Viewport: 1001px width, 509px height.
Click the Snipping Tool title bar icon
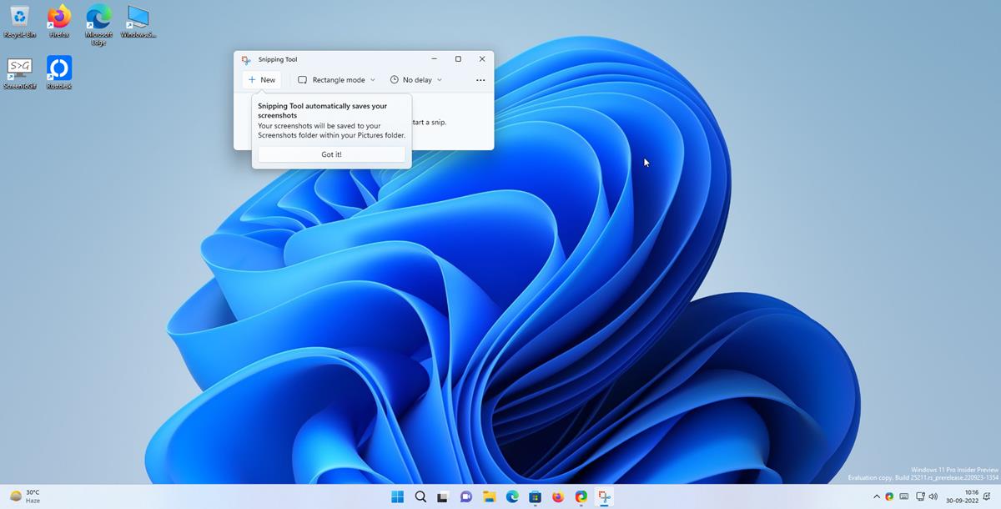point(245,59)
